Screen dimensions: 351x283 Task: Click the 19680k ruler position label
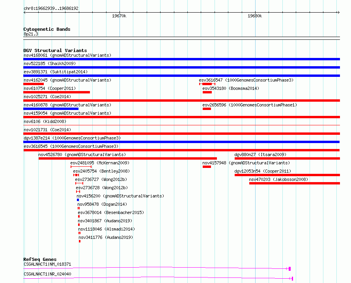click(x=255, y=16)
